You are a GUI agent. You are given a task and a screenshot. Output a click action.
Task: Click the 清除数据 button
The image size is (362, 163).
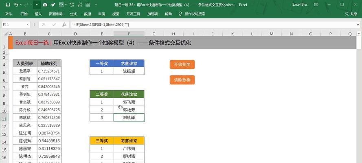(x=182, y=80)
